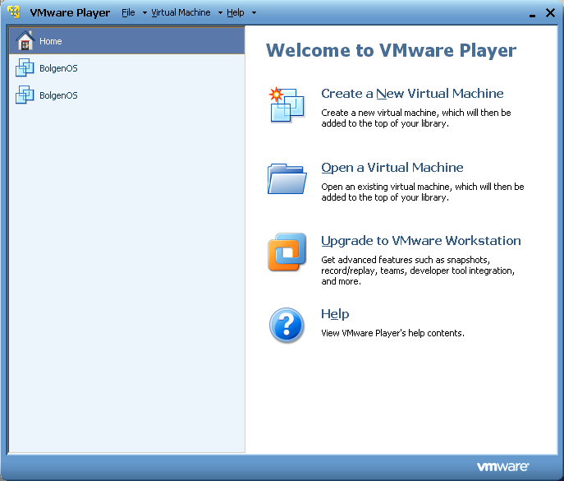Expand the arrow next to File

click(144, 13)
